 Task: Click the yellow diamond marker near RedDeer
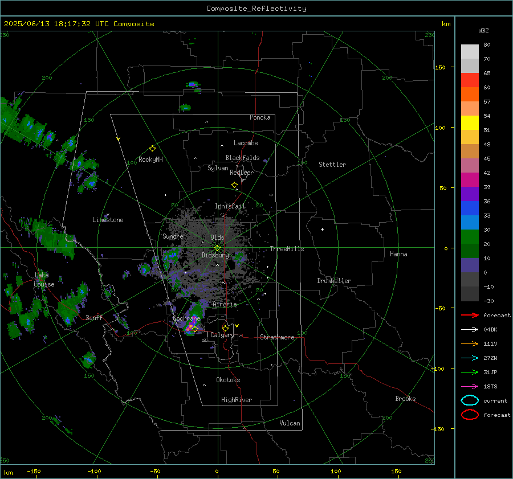point(234,185)
